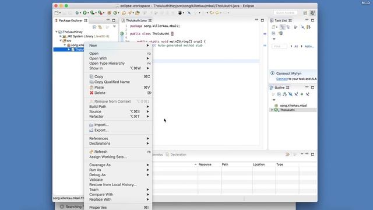Toggle Sort alphabetically in Outline
The height and width of the screenshot is (210, 373).
click(285, 94)
